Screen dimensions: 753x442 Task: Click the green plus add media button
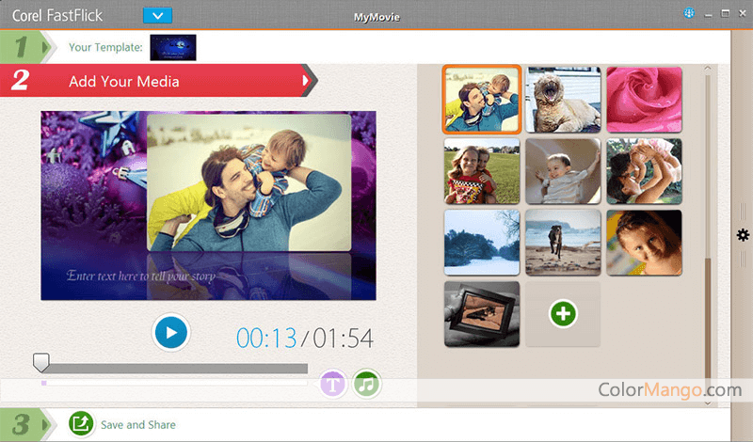coord(562,314)
